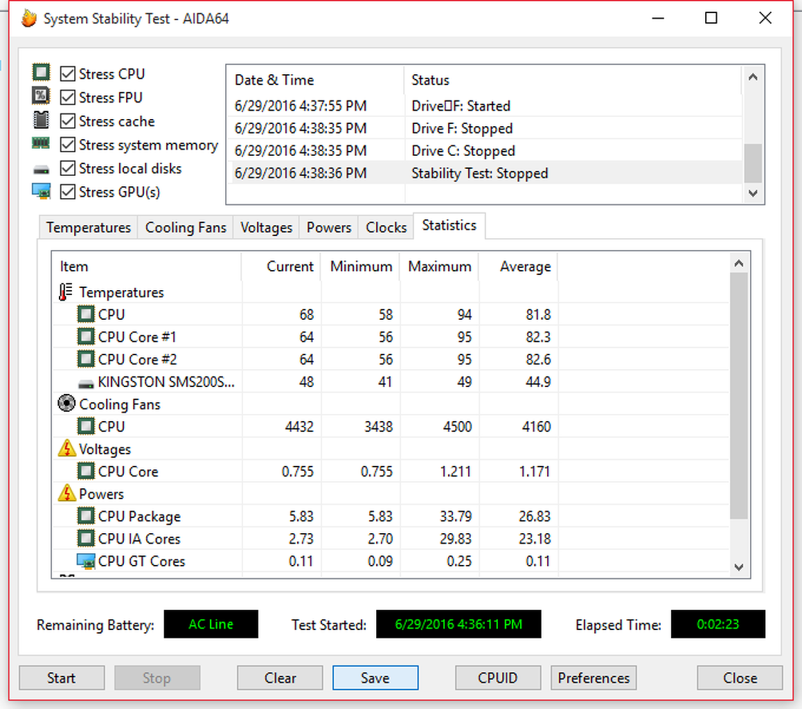Viewport: 802px width, 709px height.
Task: Click the Elapsed Time 0:02:23 display
Action: [718, 624]
